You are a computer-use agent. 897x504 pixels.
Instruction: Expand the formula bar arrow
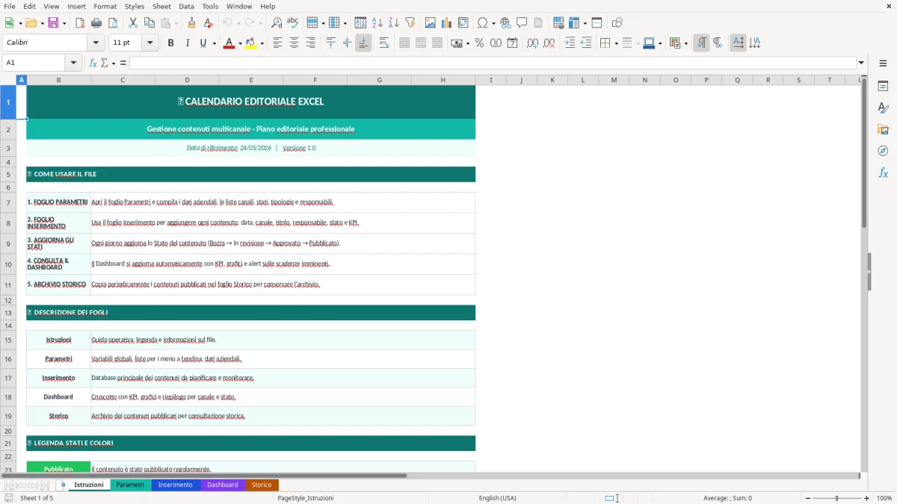[x=861, y=63]
